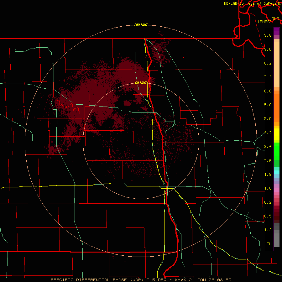Click the gray swatch beside TH
This screenshot has height=282, width=282.
[x=277, y=240]
